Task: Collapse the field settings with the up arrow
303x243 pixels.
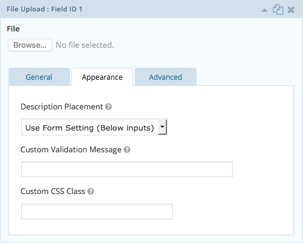Action: point(264,10)
